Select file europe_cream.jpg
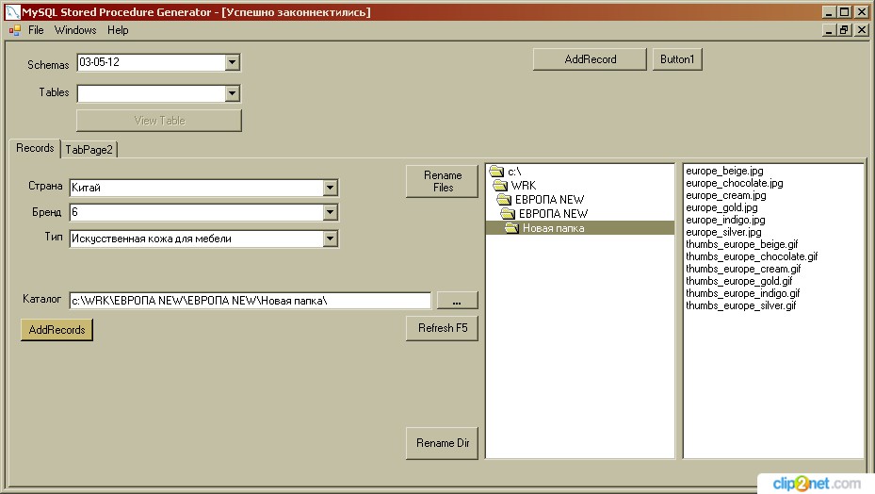The width and height of the screenshot is (875, 494). click(x=725, y=195)
